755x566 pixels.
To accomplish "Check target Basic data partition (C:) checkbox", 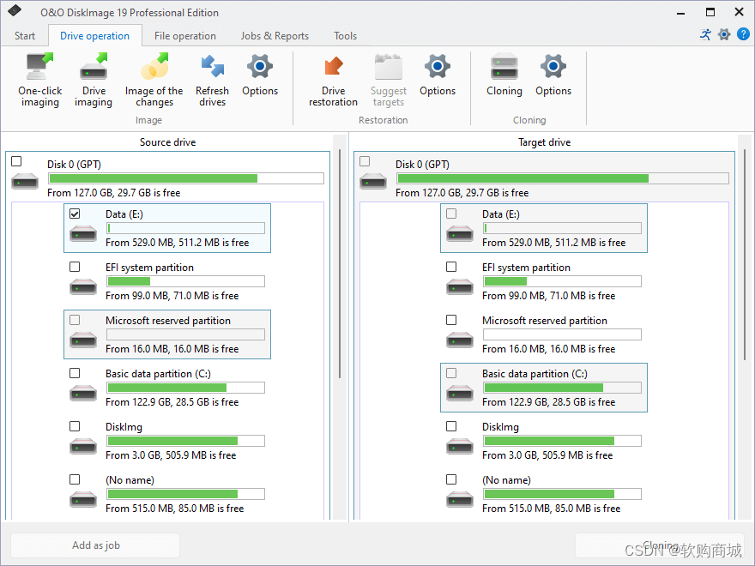I will (451, 373).
